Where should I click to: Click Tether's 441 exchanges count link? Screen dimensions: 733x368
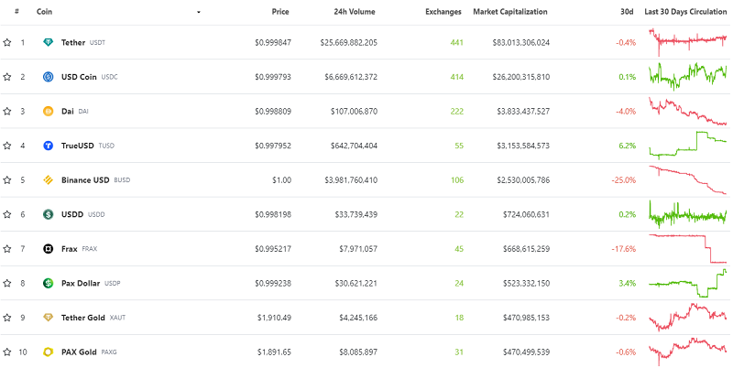(x=456, y=43)
